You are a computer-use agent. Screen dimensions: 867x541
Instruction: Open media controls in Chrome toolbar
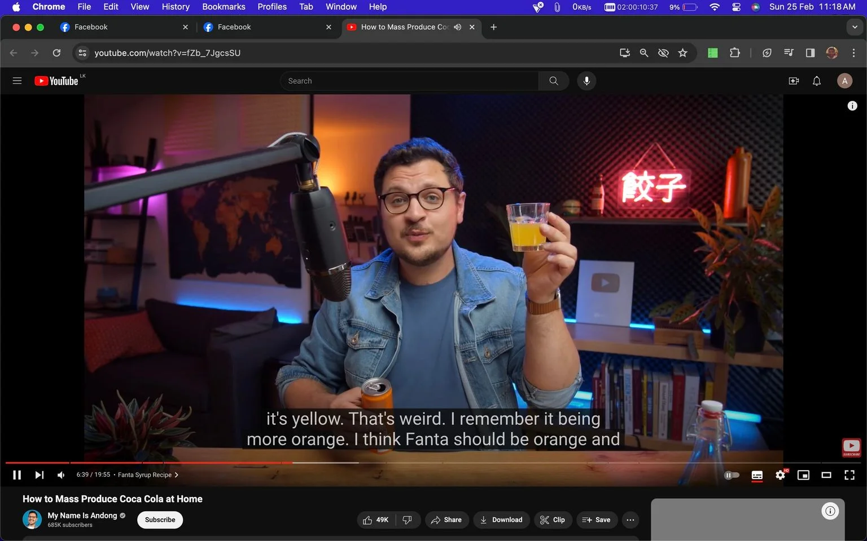[789, 52]
